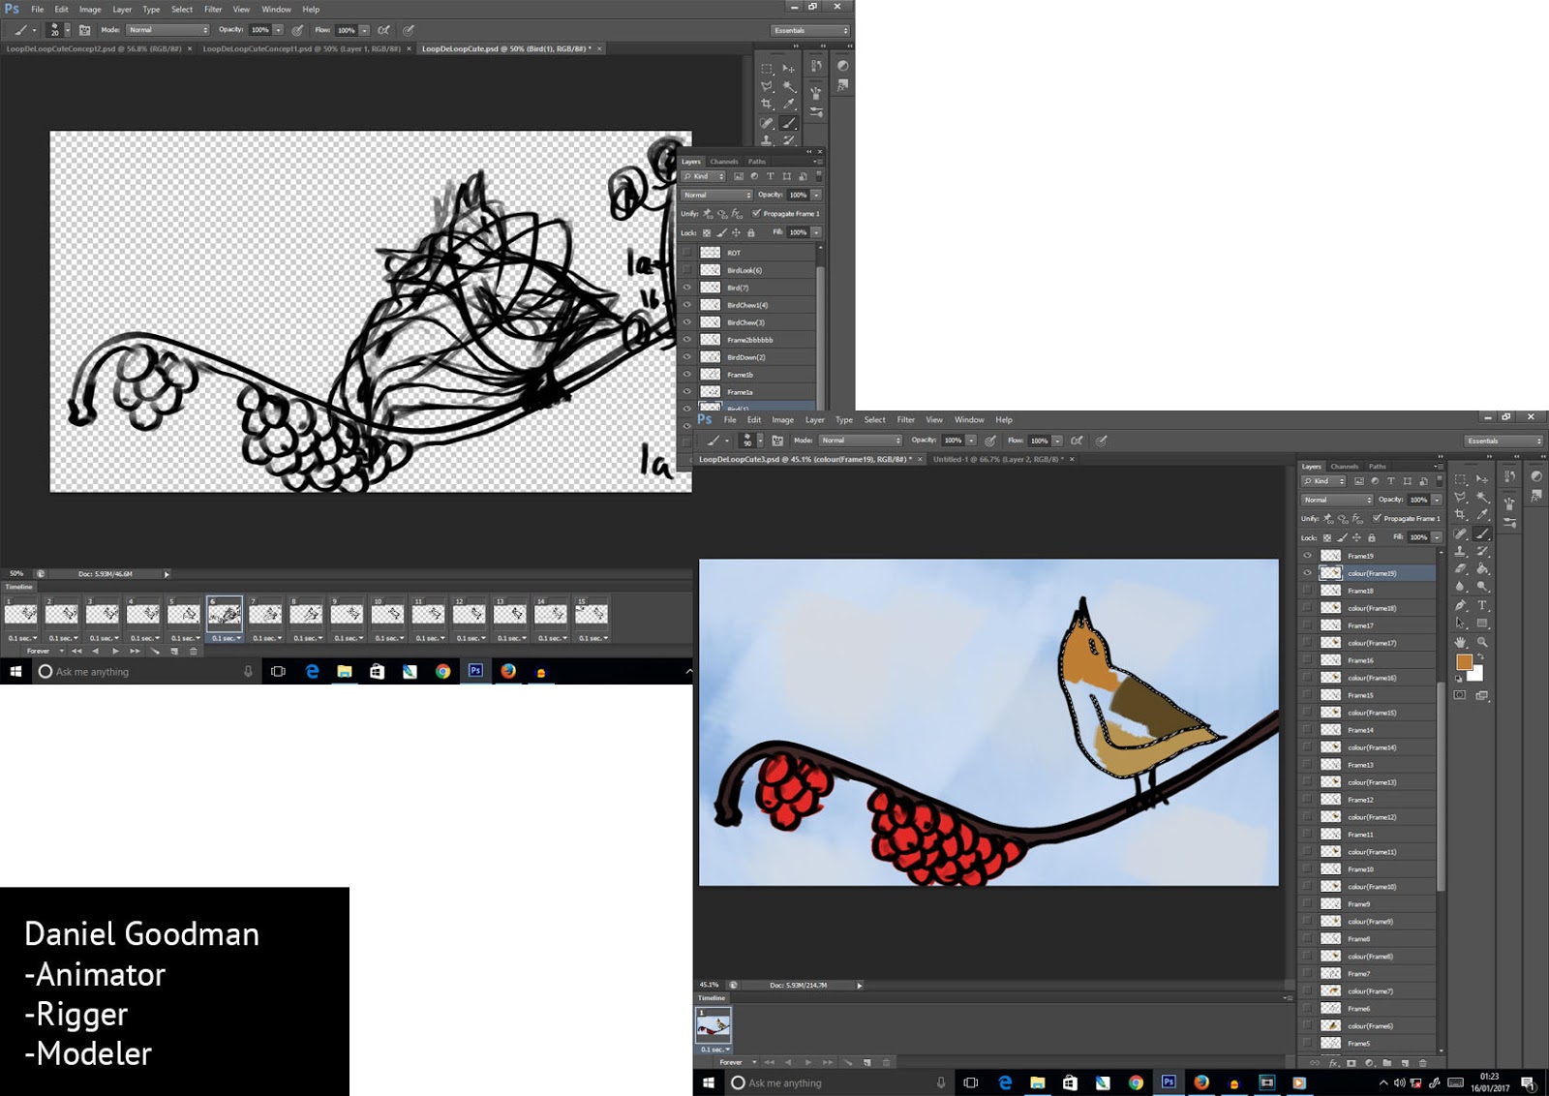Select the Paint Bucket tool
1549x1096 pixels.
(1482, 567)
